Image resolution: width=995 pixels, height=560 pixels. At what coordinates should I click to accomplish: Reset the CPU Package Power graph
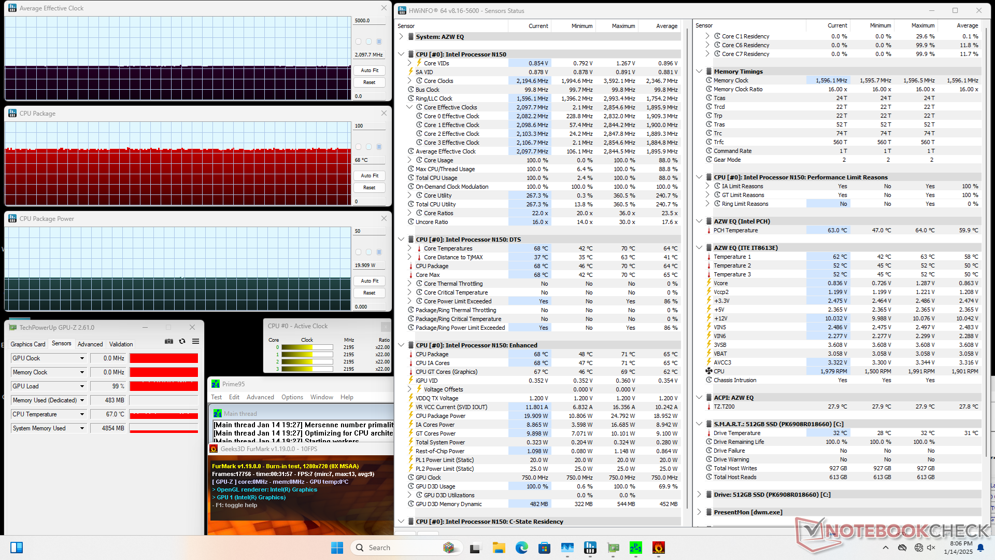tap(369, 293)
